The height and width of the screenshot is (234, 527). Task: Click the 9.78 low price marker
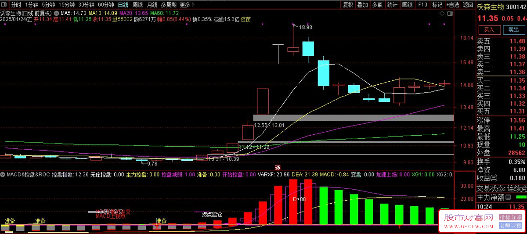[152, 163]
